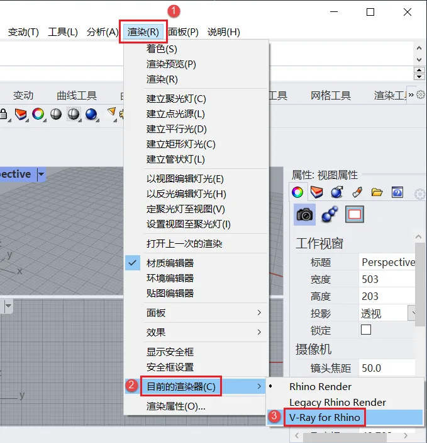This screenshot has height=443, width=427.
Task: Switch to 网格工具 toolbar tab
Action: point(331,96)
